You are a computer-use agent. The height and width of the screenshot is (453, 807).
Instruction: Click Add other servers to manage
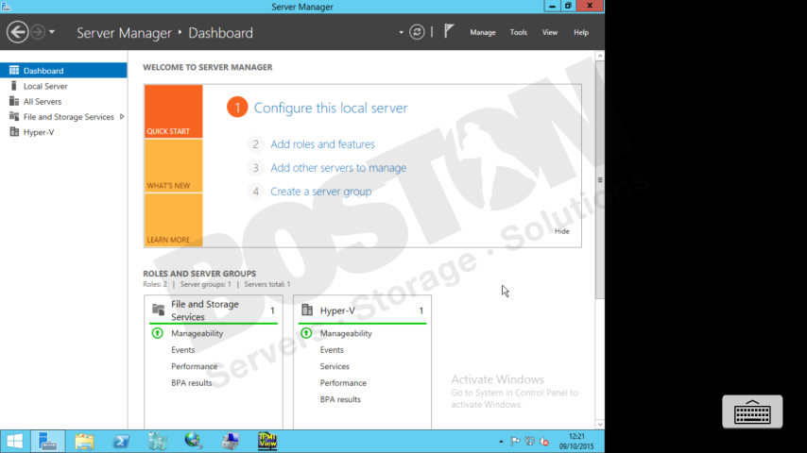[338, 168]
